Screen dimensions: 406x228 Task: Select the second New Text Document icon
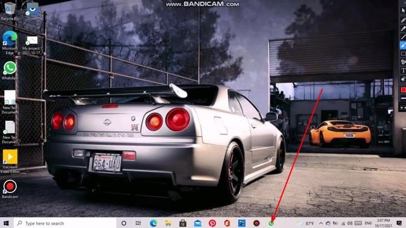[10, 132]
